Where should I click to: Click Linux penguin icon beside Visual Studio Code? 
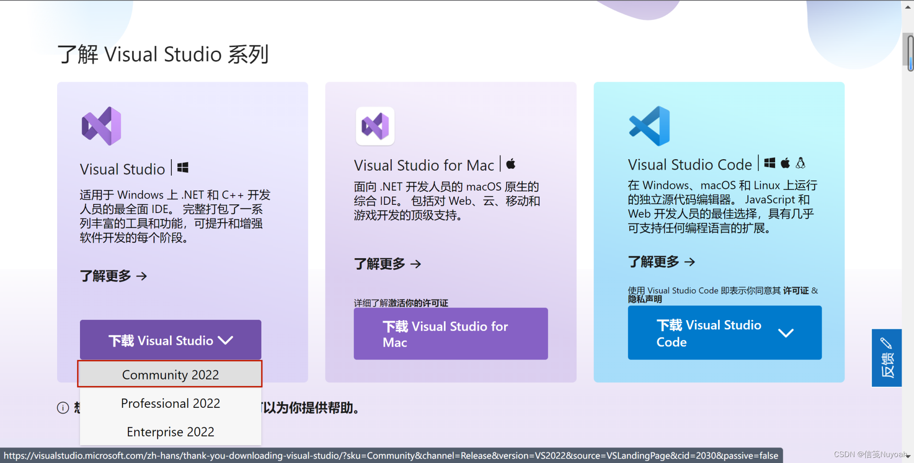[801, 163]
